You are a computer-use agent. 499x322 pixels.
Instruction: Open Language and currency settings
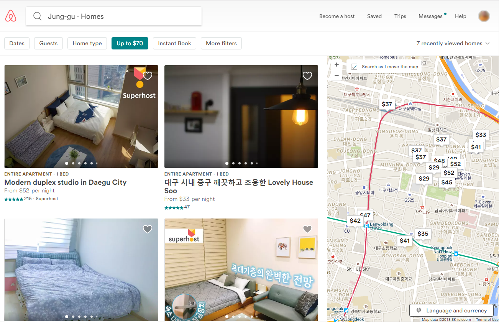451,310
